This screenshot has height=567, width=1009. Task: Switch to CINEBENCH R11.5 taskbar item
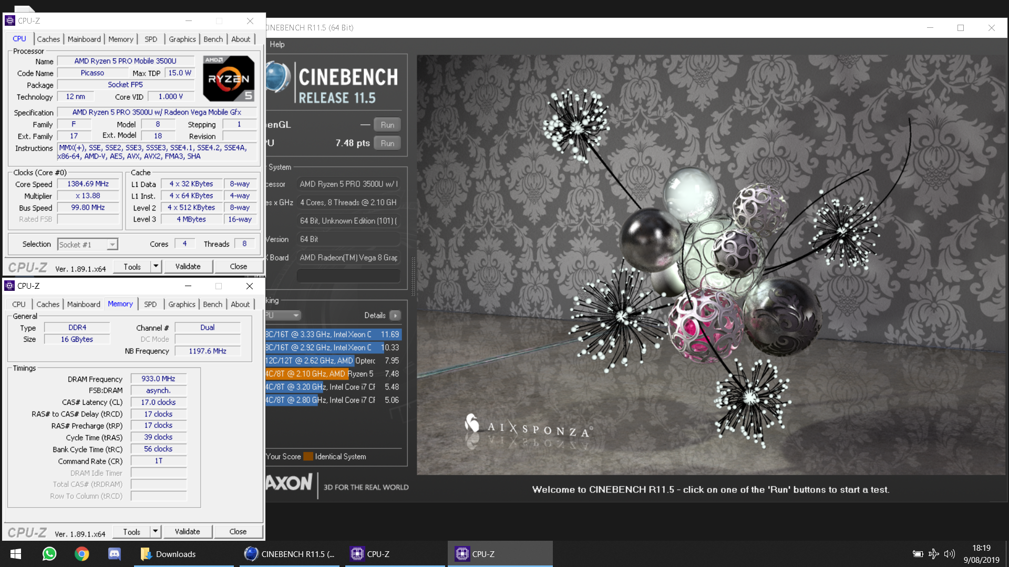pyautogui.click(x=290, y=554)
